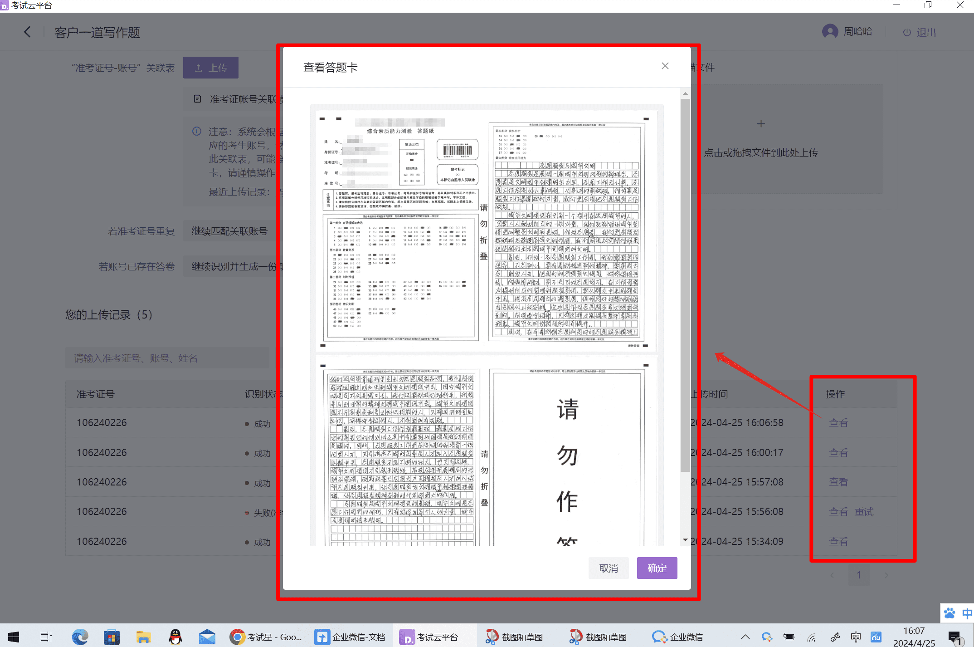Switch to 企业微信-文档 taskbar window

tap(351, 637)
